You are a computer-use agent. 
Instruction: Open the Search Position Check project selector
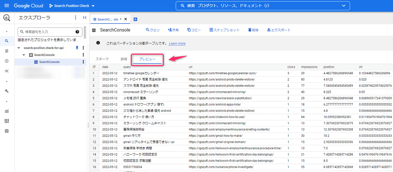[72, 6]
